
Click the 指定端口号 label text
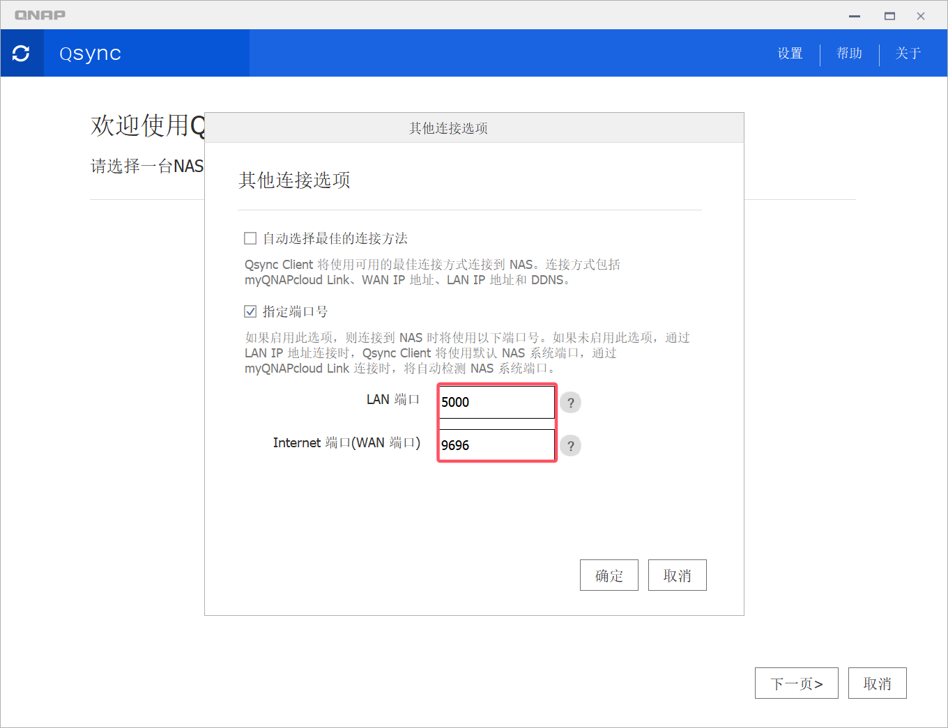point(295,311)
